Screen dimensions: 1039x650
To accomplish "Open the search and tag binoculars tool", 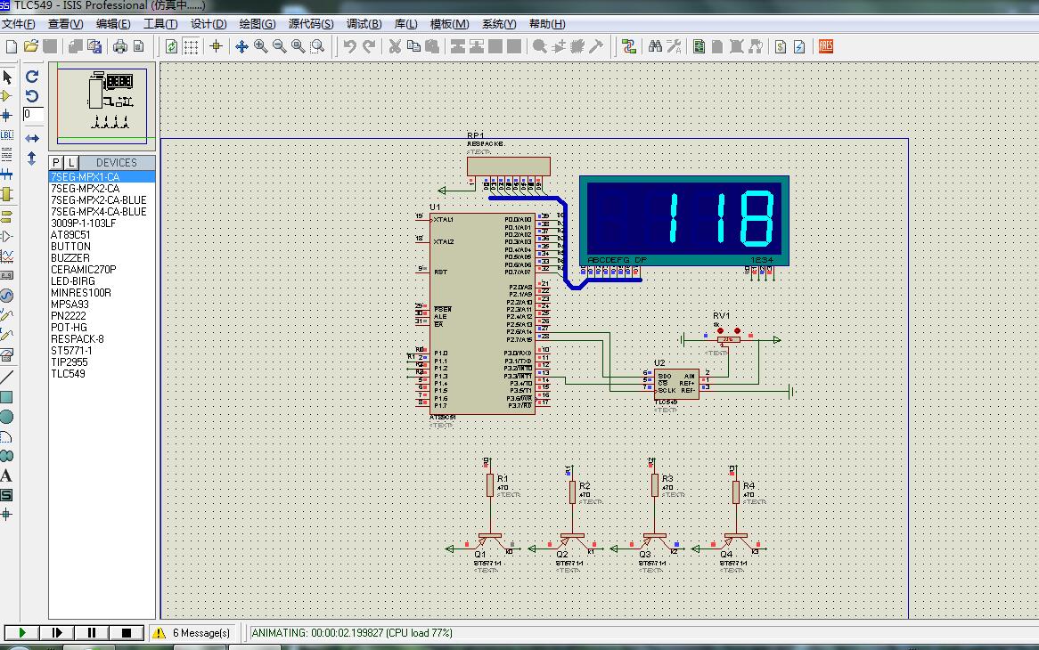I will (x=655, y=46).
